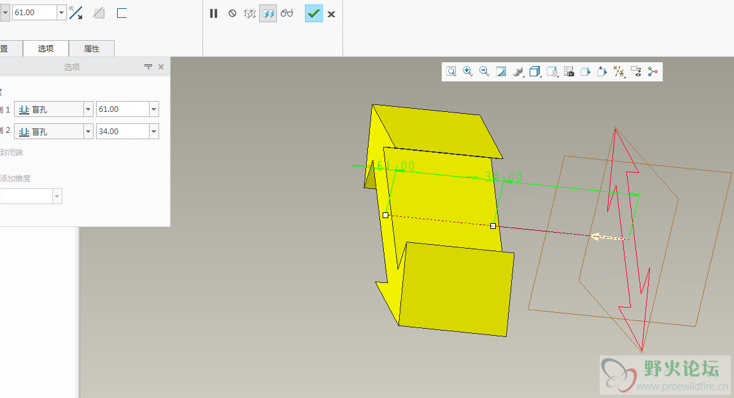The width and height of the screenshot is (734, 398).
Task: Click the top toolbar depth field 61.00
Action: pyautogui.click(x=34, y=13)
